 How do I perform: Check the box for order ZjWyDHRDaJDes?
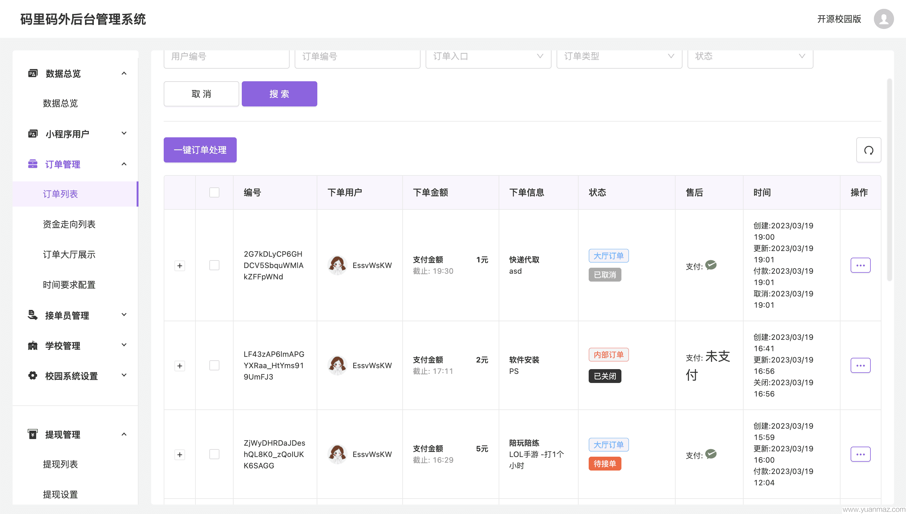(214, 454)
